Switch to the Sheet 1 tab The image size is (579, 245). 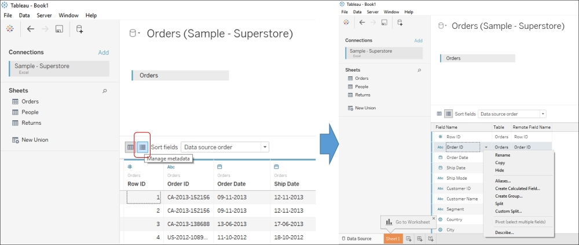[393, 239]
